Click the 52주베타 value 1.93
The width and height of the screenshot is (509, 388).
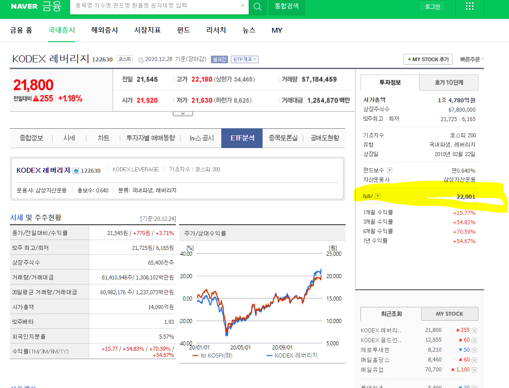(169, 322)
